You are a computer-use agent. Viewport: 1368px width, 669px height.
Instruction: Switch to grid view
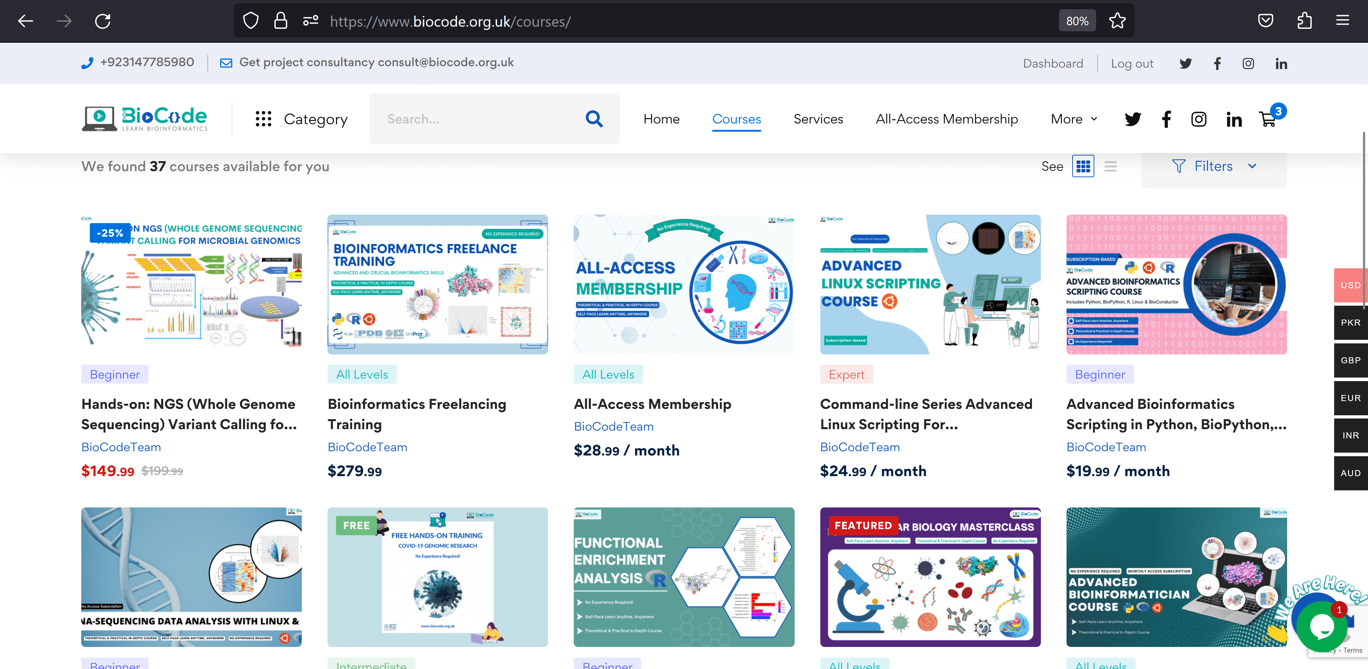click(x=1083, y=167)
